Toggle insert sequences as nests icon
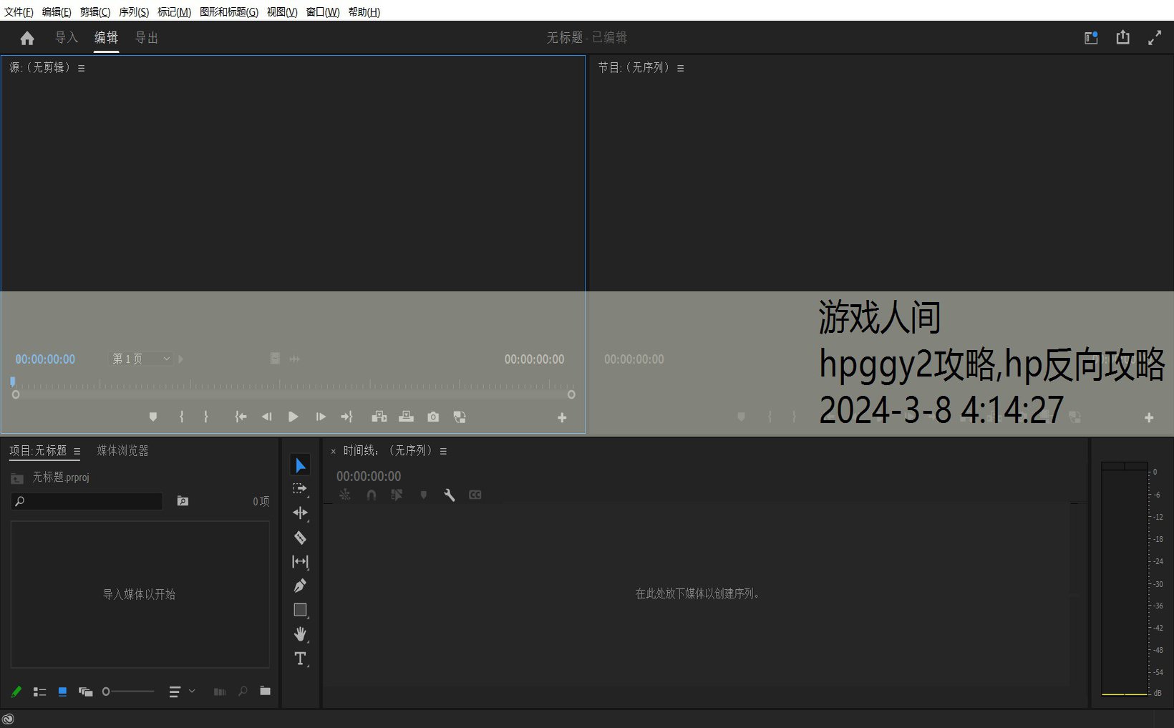The width and height of the screenshot is (1174, 728). click(345, 495)
